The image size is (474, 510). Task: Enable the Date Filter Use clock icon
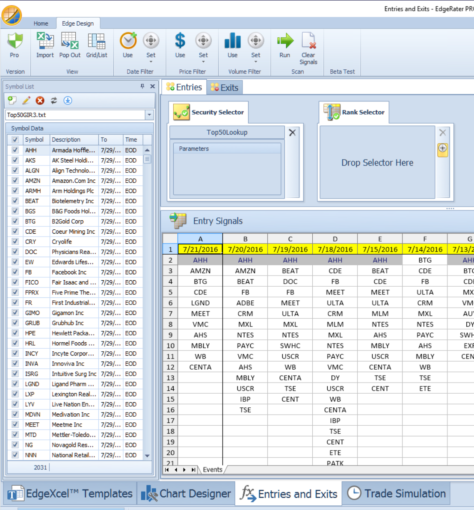[x=128, y=42]
